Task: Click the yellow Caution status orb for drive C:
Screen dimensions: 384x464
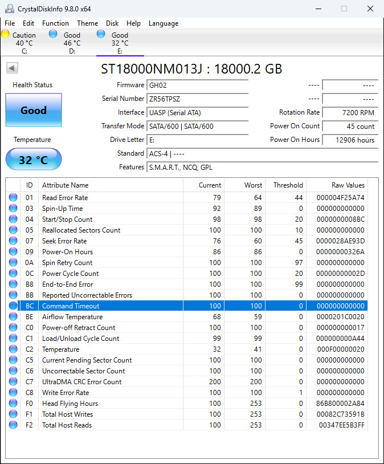Action: (5, 34)
